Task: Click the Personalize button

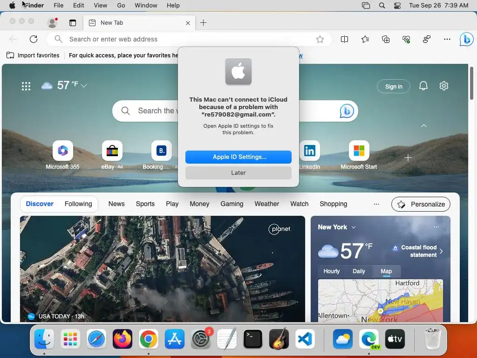Action: pyautogui.click(x=421, y=204)
